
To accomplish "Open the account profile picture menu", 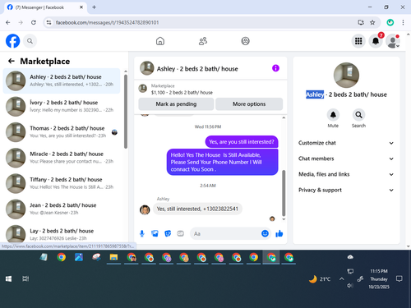I will coord(393,41).
